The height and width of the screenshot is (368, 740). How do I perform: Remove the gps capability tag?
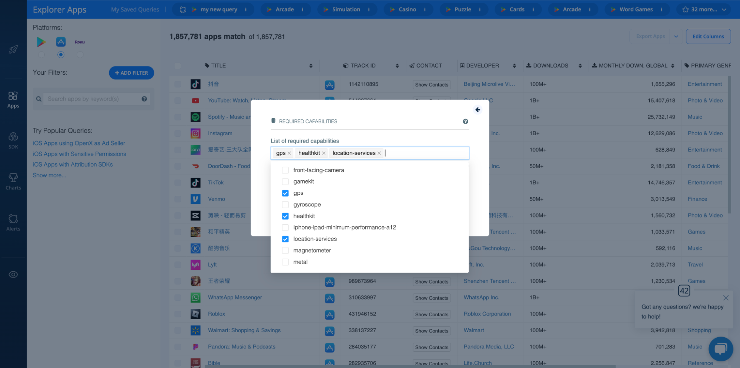coord(289,153)
